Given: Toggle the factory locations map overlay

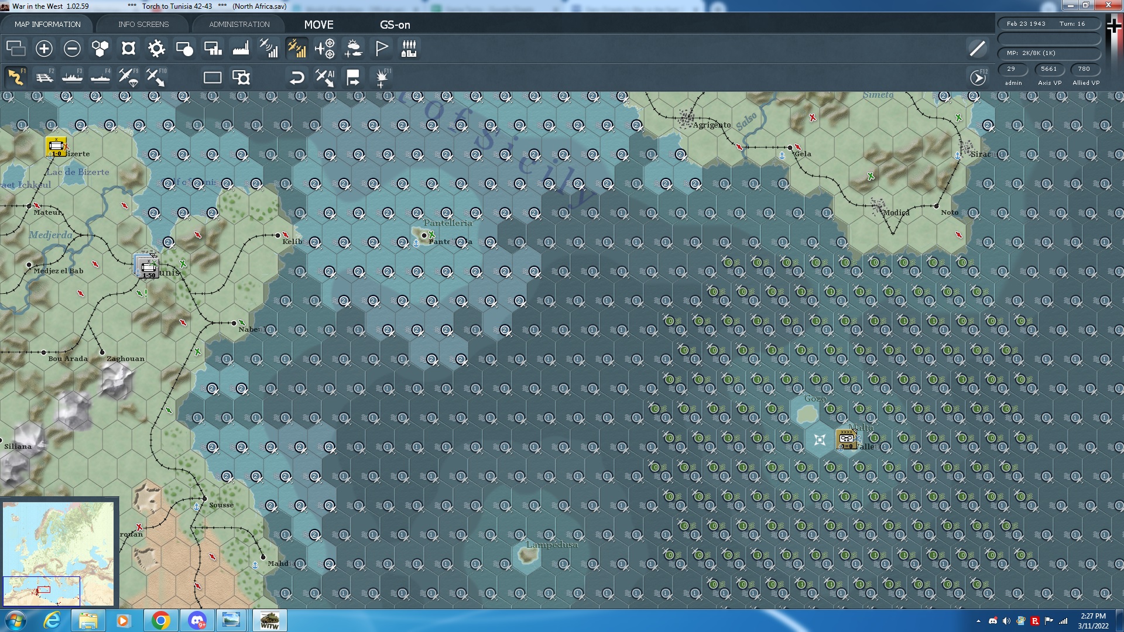Looking at the screenshot, I should (241, 49).
